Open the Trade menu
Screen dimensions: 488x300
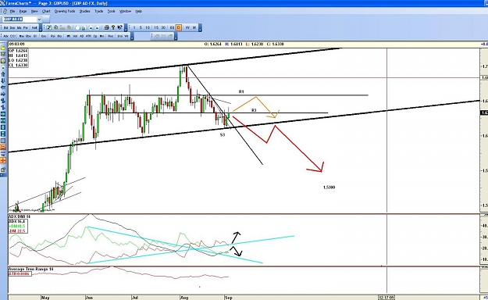(99, 11)
